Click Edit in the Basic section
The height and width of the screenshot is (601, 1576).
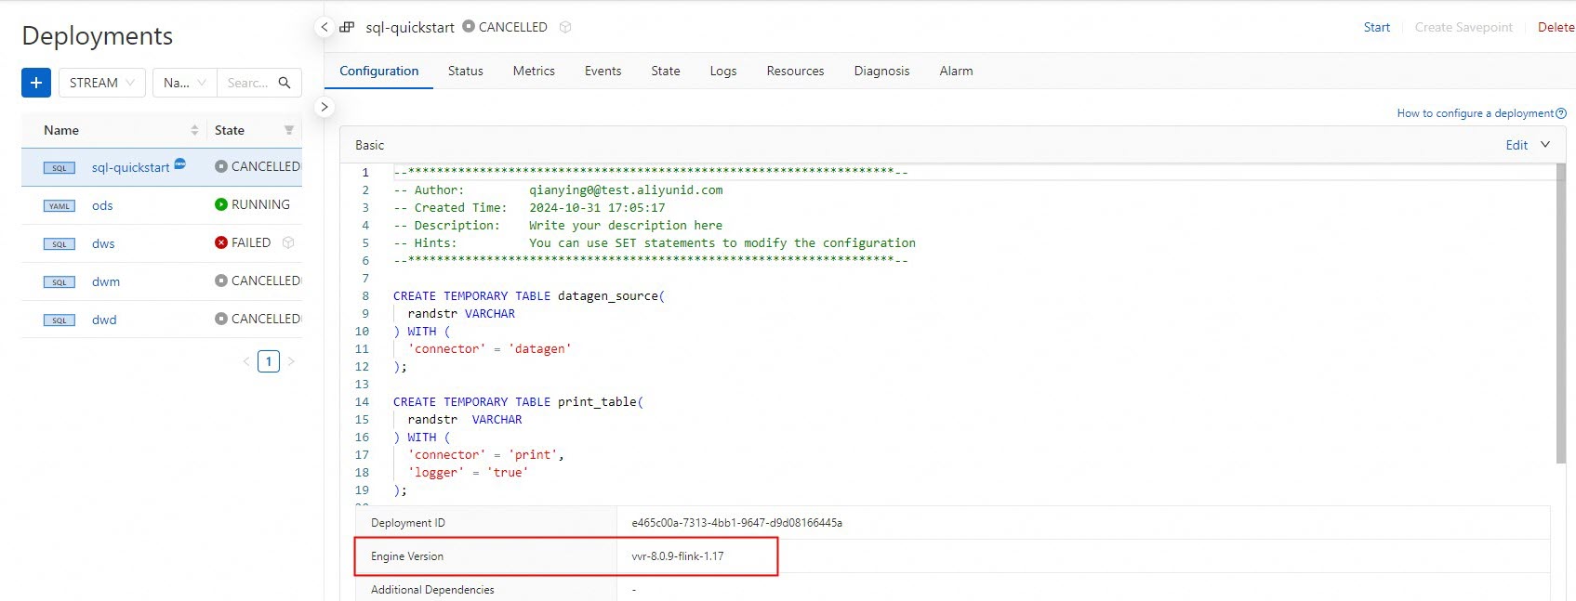pos(1516,145)
